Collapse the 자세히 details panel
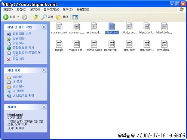Image resolution: width=187 pixels, height=140 pixels. pos(44,107)
